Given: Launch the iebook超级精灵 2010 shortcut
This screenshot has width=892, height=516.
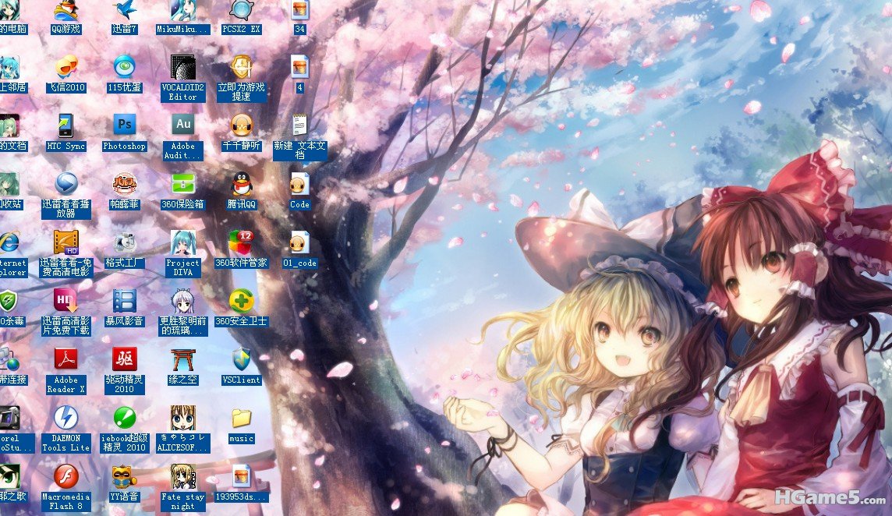Looking at the screenshot, I should (125, 418).
